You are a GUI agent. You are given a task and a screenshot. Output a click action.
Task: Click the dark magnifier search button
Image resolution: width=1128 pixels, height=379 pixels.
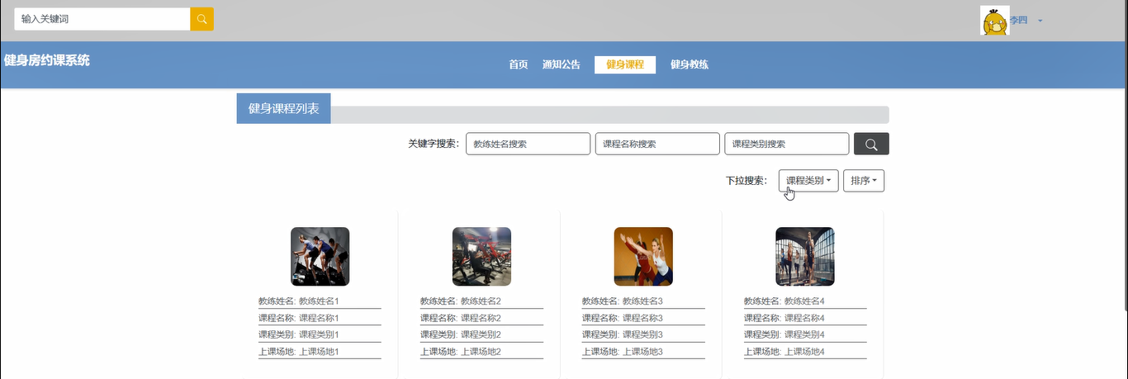(871, 144)
